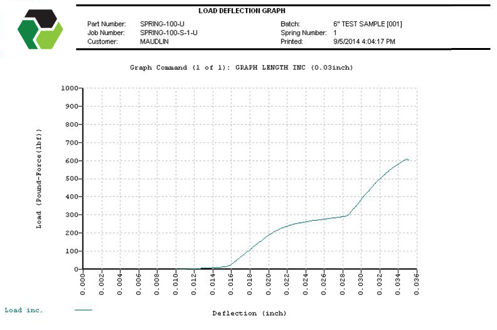
Task: Click the 0.004 x-axis tick label
Action: 120,284
